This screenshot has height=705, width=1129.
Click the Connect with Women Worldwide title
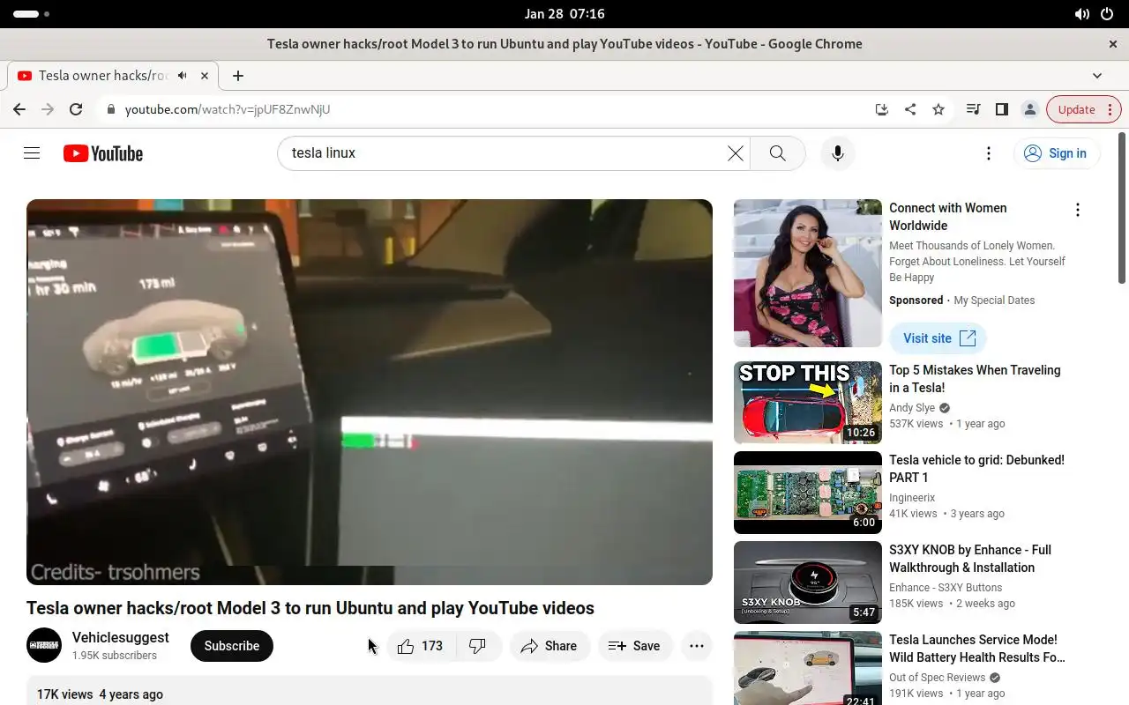(x=947, y=217)
